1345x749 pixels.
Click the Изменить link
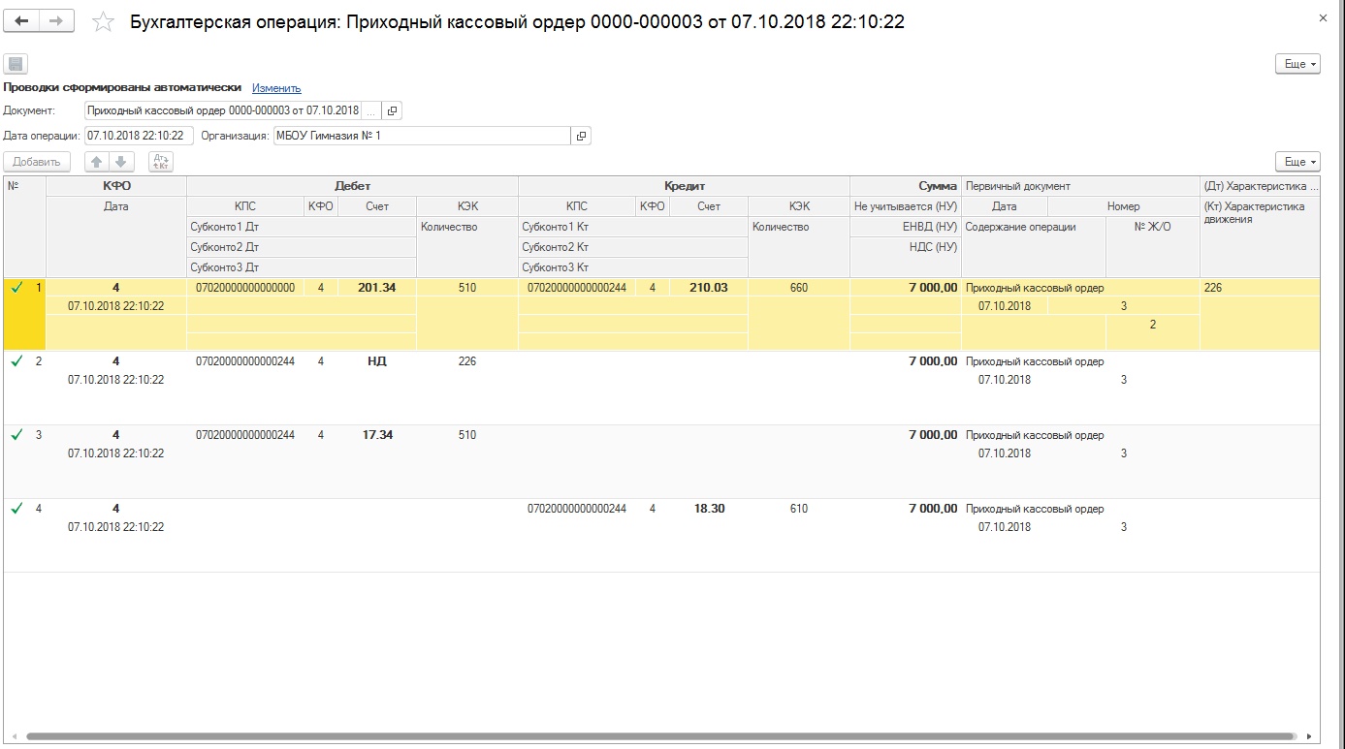276,88
